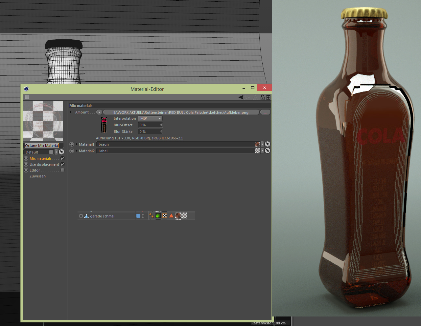Viewport: 421px width, 326px height.
Task: Click the Aufkleber texture thumbnail
Action: 104,125
